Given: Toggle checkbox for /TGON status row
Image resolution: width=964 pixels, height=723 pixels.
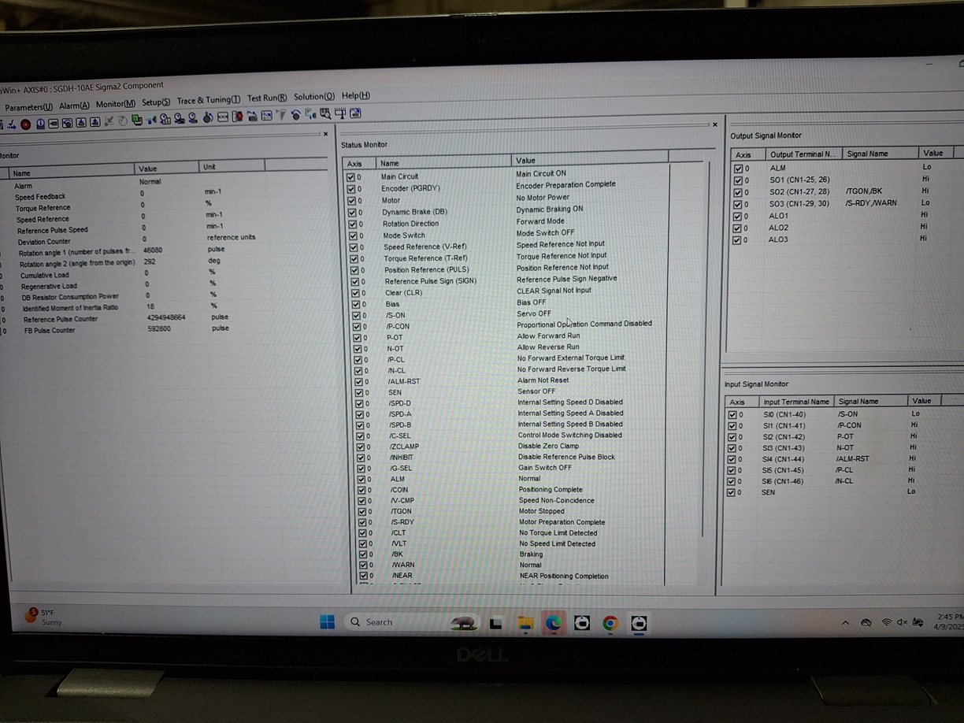Looking at the screenshot, I should [x=361, y=511].
